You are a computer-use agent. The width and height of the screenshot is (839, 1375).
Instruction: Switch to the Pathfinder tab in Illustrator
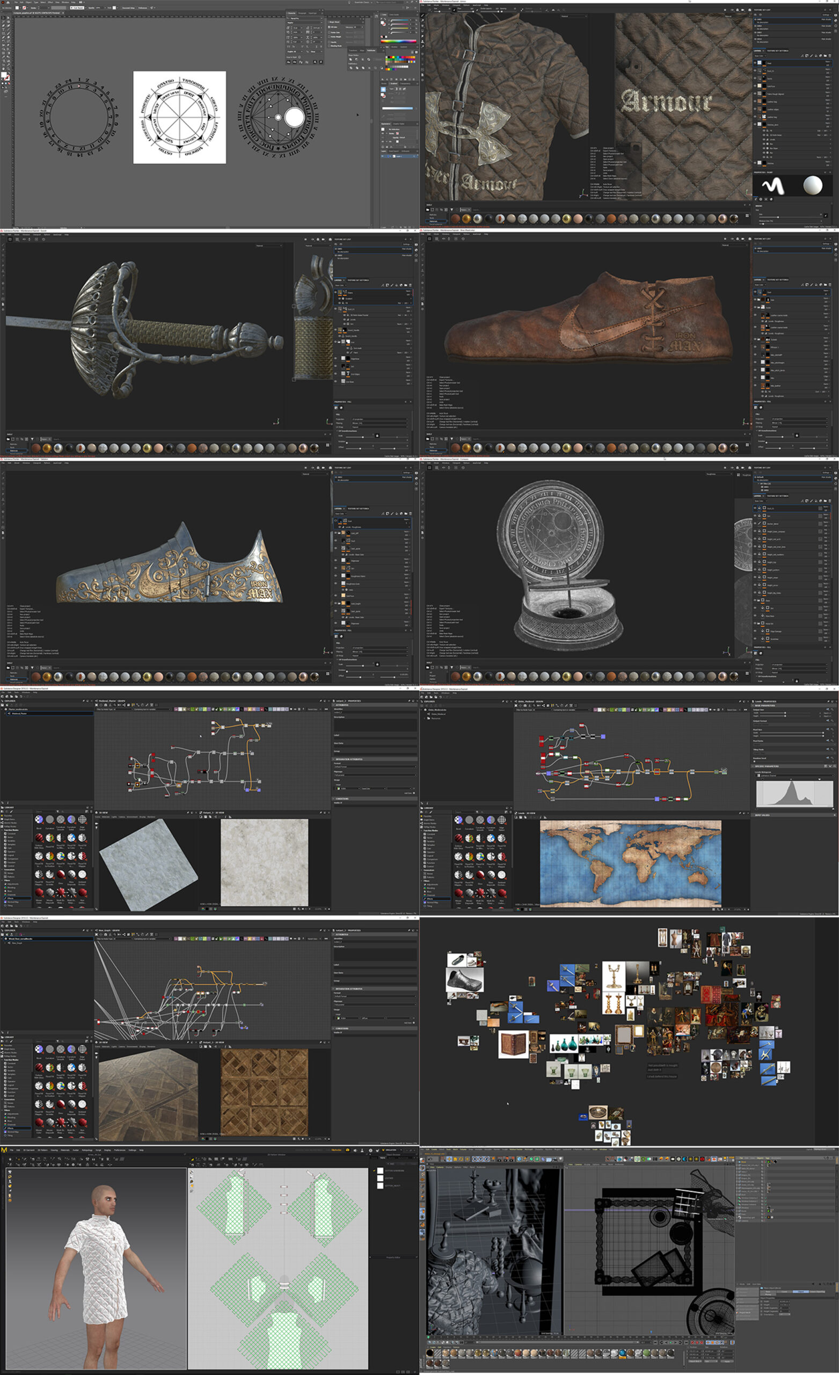pyautogui.click(x=371, y=50)
